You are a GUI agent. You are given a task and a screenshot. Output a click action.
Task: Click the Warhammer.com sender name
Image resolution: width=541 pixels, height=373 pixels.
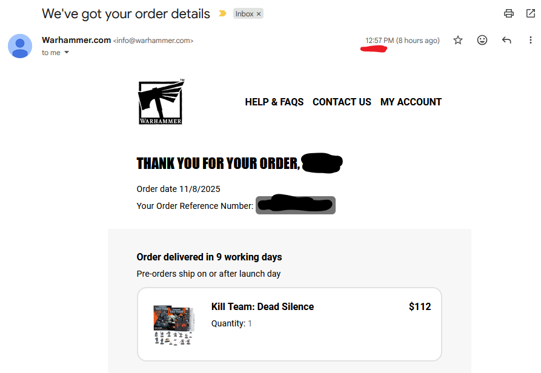click(x=76, y=40)
